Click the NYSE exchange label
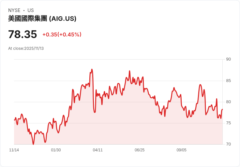 click(14, 10)
